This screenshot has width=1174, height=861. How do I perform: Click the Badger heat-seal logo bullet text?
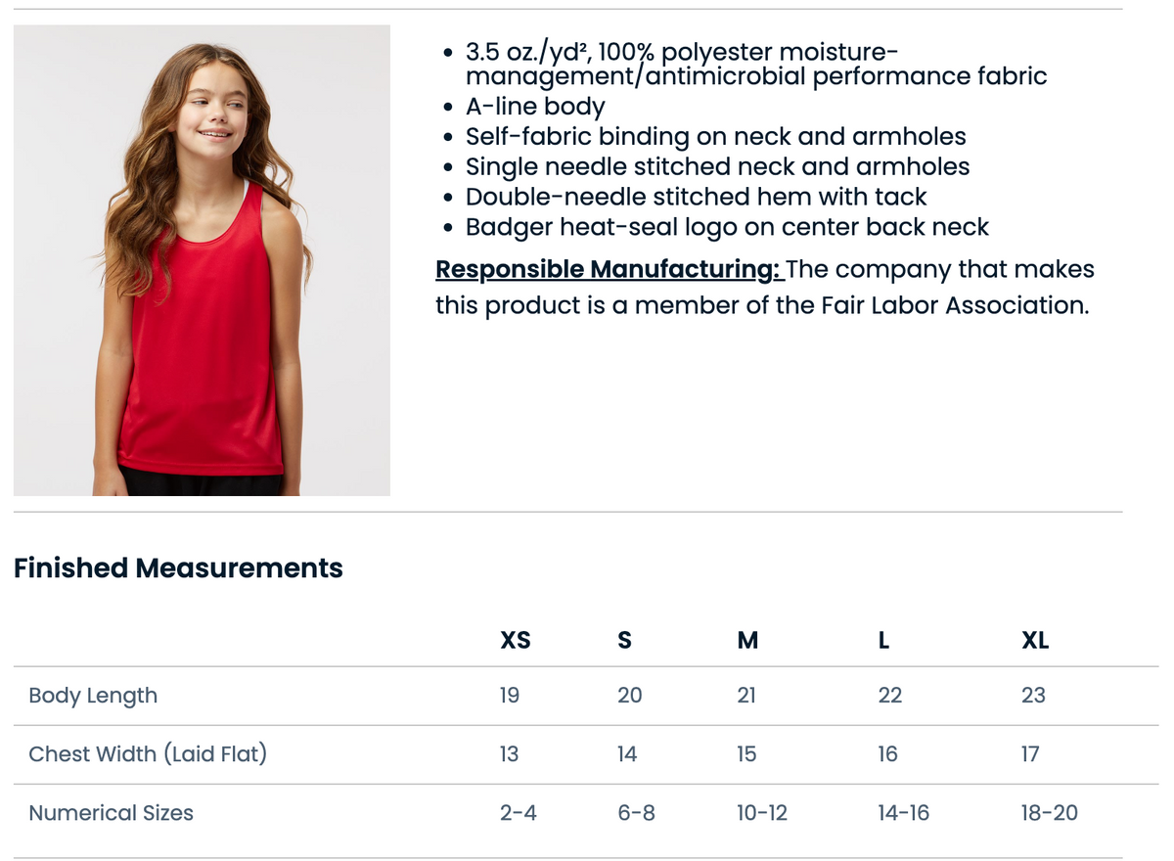click(727, 227)
